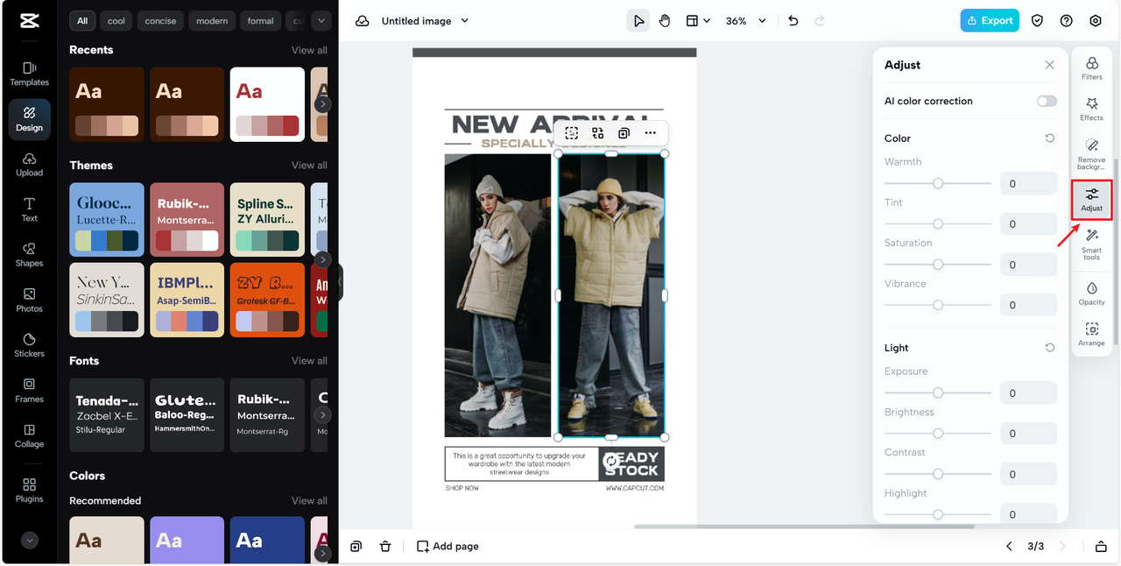Adjust the Contrast slider handle
1121x566 pixels.
pyautogui.click(x=938, y=473)
